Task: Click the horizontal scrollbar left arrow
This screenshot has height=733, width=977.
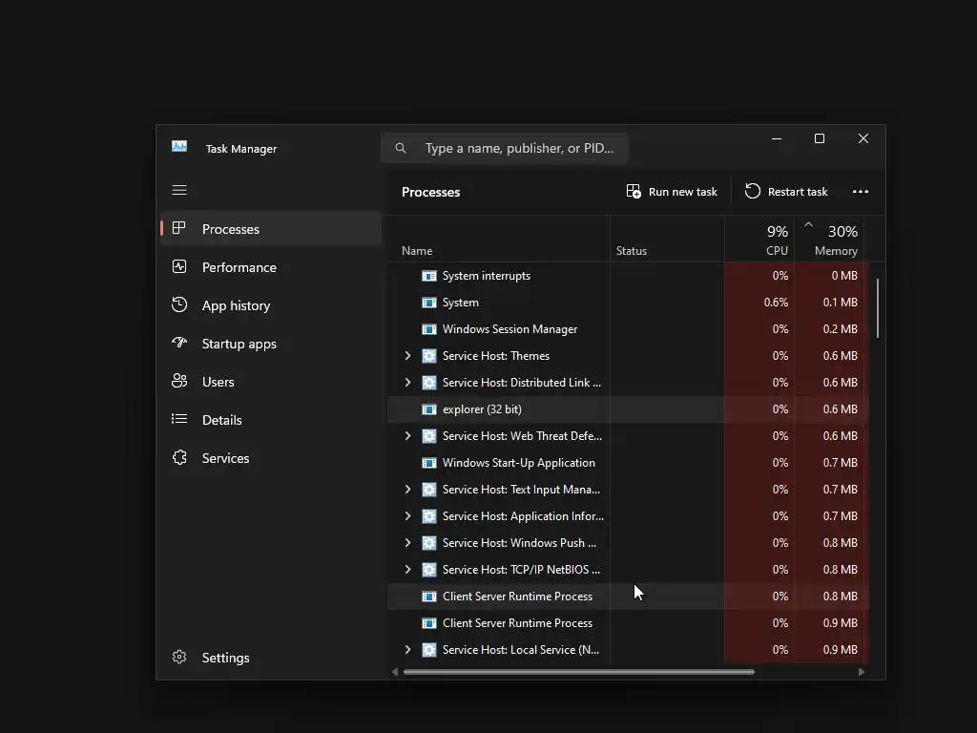Action: click(394, 672)
